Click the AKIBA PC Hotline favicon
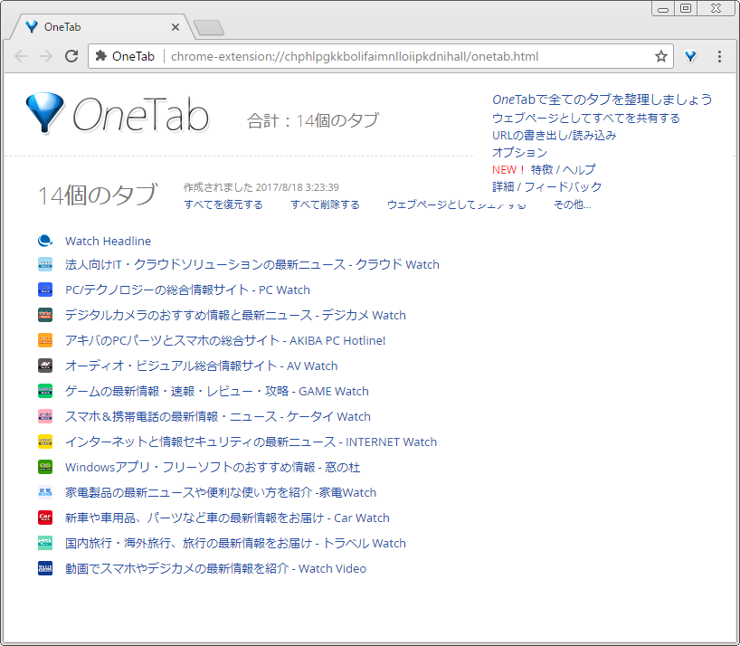 coord(45,340)
